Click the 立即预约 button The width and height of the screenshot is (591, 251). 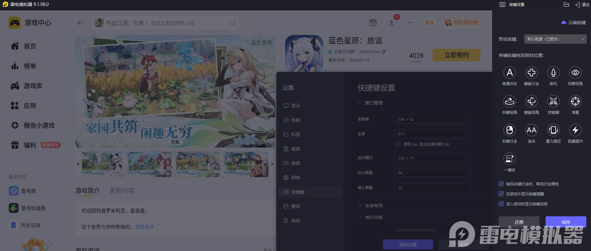(x=456, y=55)
